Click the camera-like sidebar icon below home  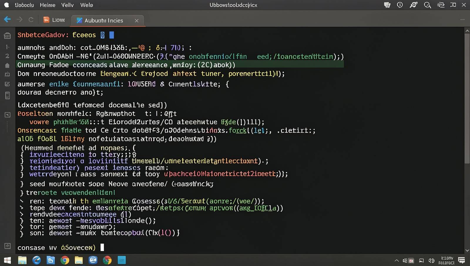[7, 74]
